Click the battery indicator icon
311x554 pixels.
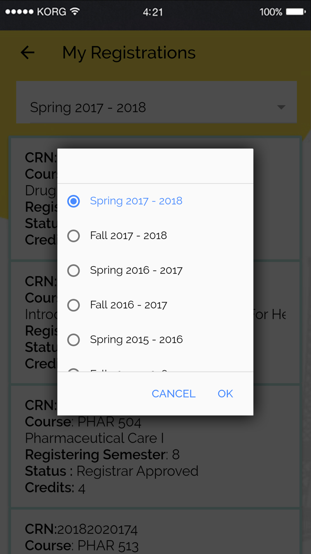click(x=296, y=12)
